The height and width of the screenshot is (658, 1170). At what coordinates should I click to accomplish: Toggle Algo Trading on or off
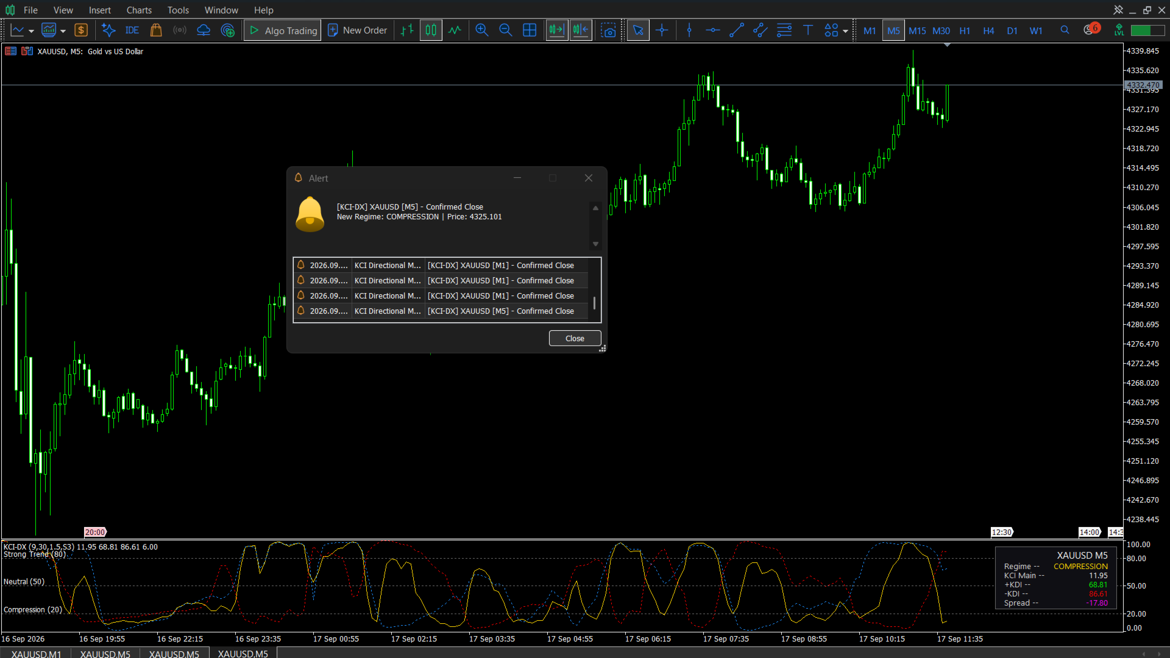coord(283,30)
